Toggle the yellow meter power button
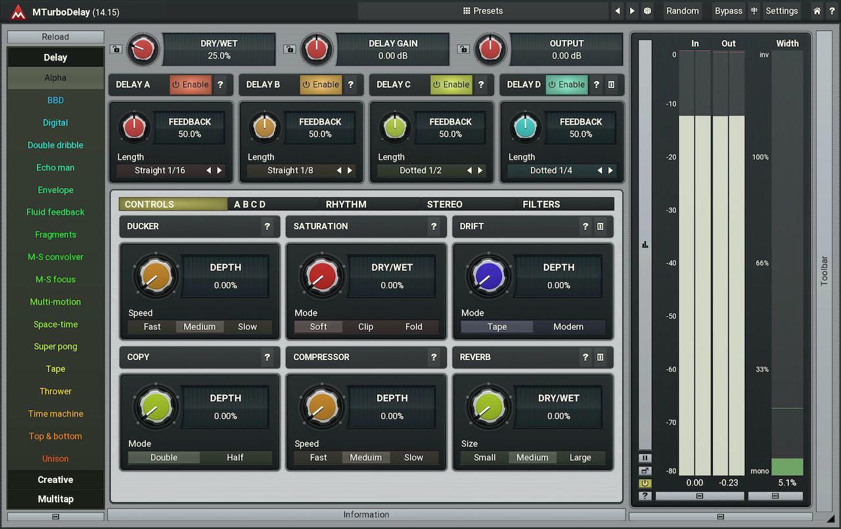 pos(645,483)
